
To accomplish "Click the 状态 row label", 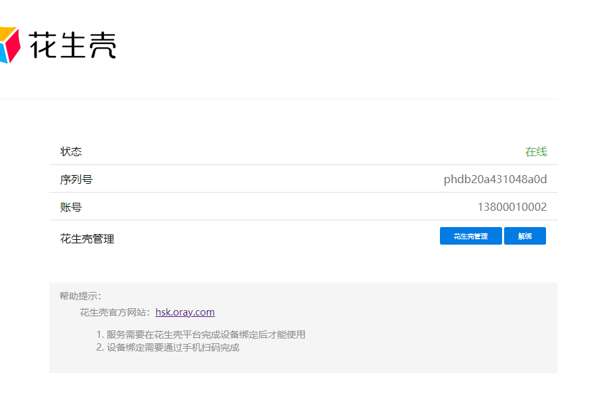I will pyautogui.click(x=71, y=152).
